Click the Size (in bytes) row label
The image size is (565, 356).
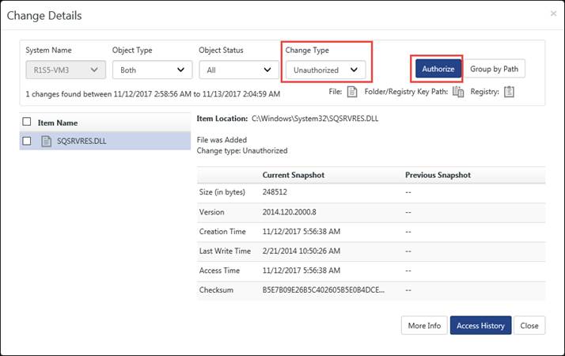222,192
